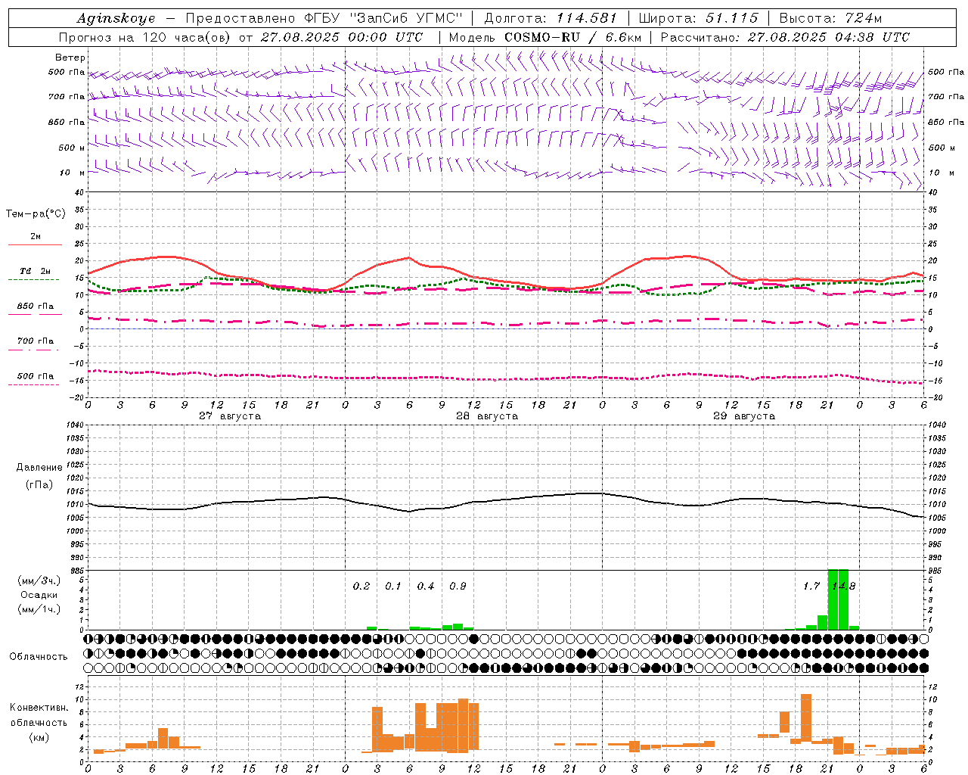The height and width of the screenshot is (775, 968).
Task: Click the 'Широта: 51.115' value
Action: (x=699, y=18)
